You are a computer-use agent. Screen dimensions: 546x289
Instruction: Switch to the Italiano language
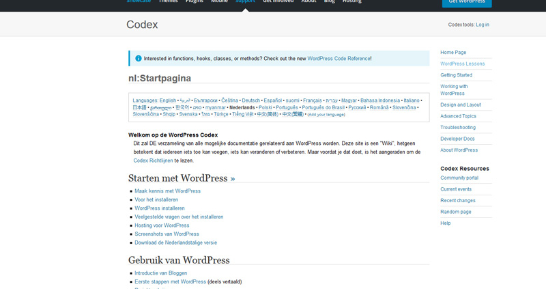(412, 100)
